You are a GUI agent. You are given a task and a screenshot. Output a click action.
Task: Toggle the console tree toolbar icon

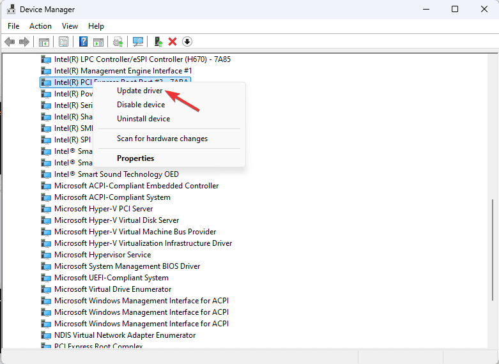pos(44,42)
